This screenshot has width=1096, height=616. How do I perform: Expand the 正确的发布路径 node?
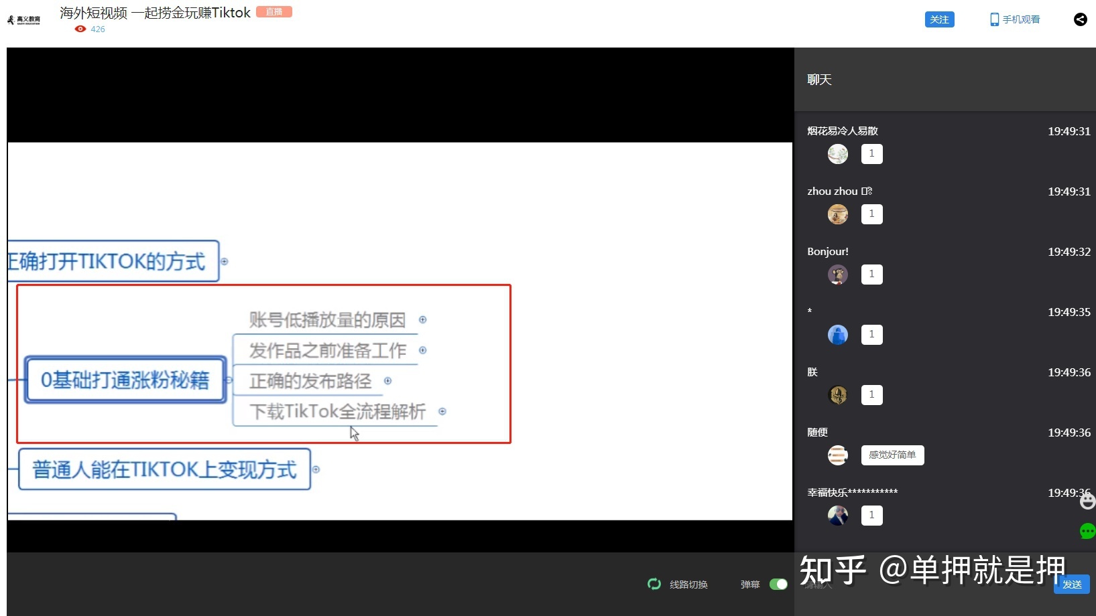[388, 381]
